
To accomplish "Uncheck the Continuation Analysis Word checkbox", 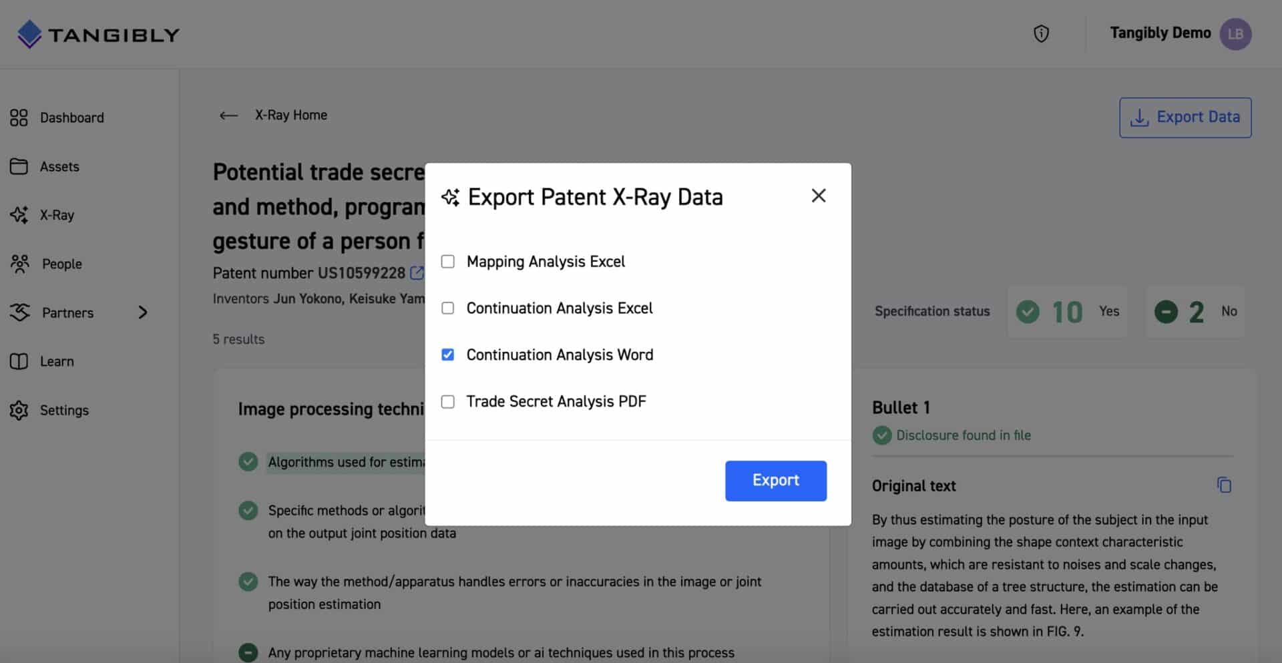I will pos(448,355).
